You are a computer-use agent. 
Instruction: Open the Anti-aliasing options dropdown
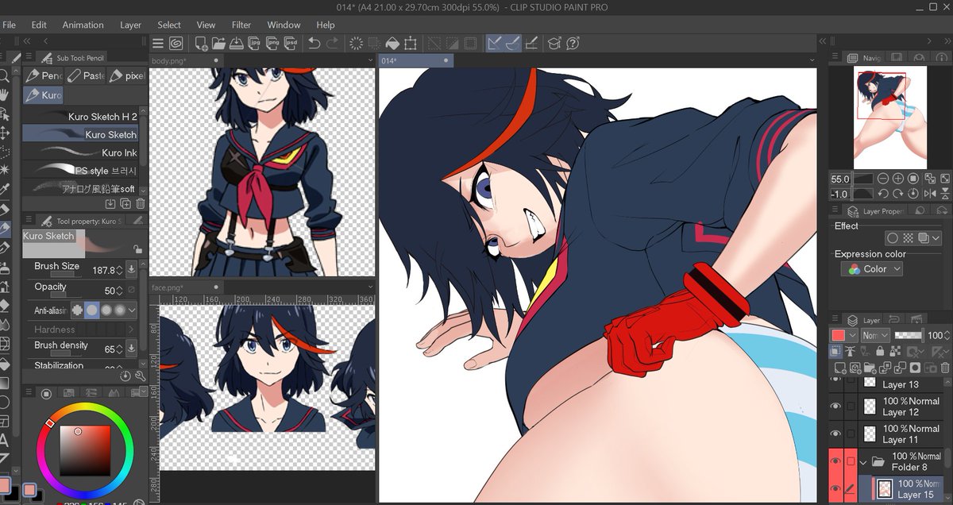[x=132, y=310]
